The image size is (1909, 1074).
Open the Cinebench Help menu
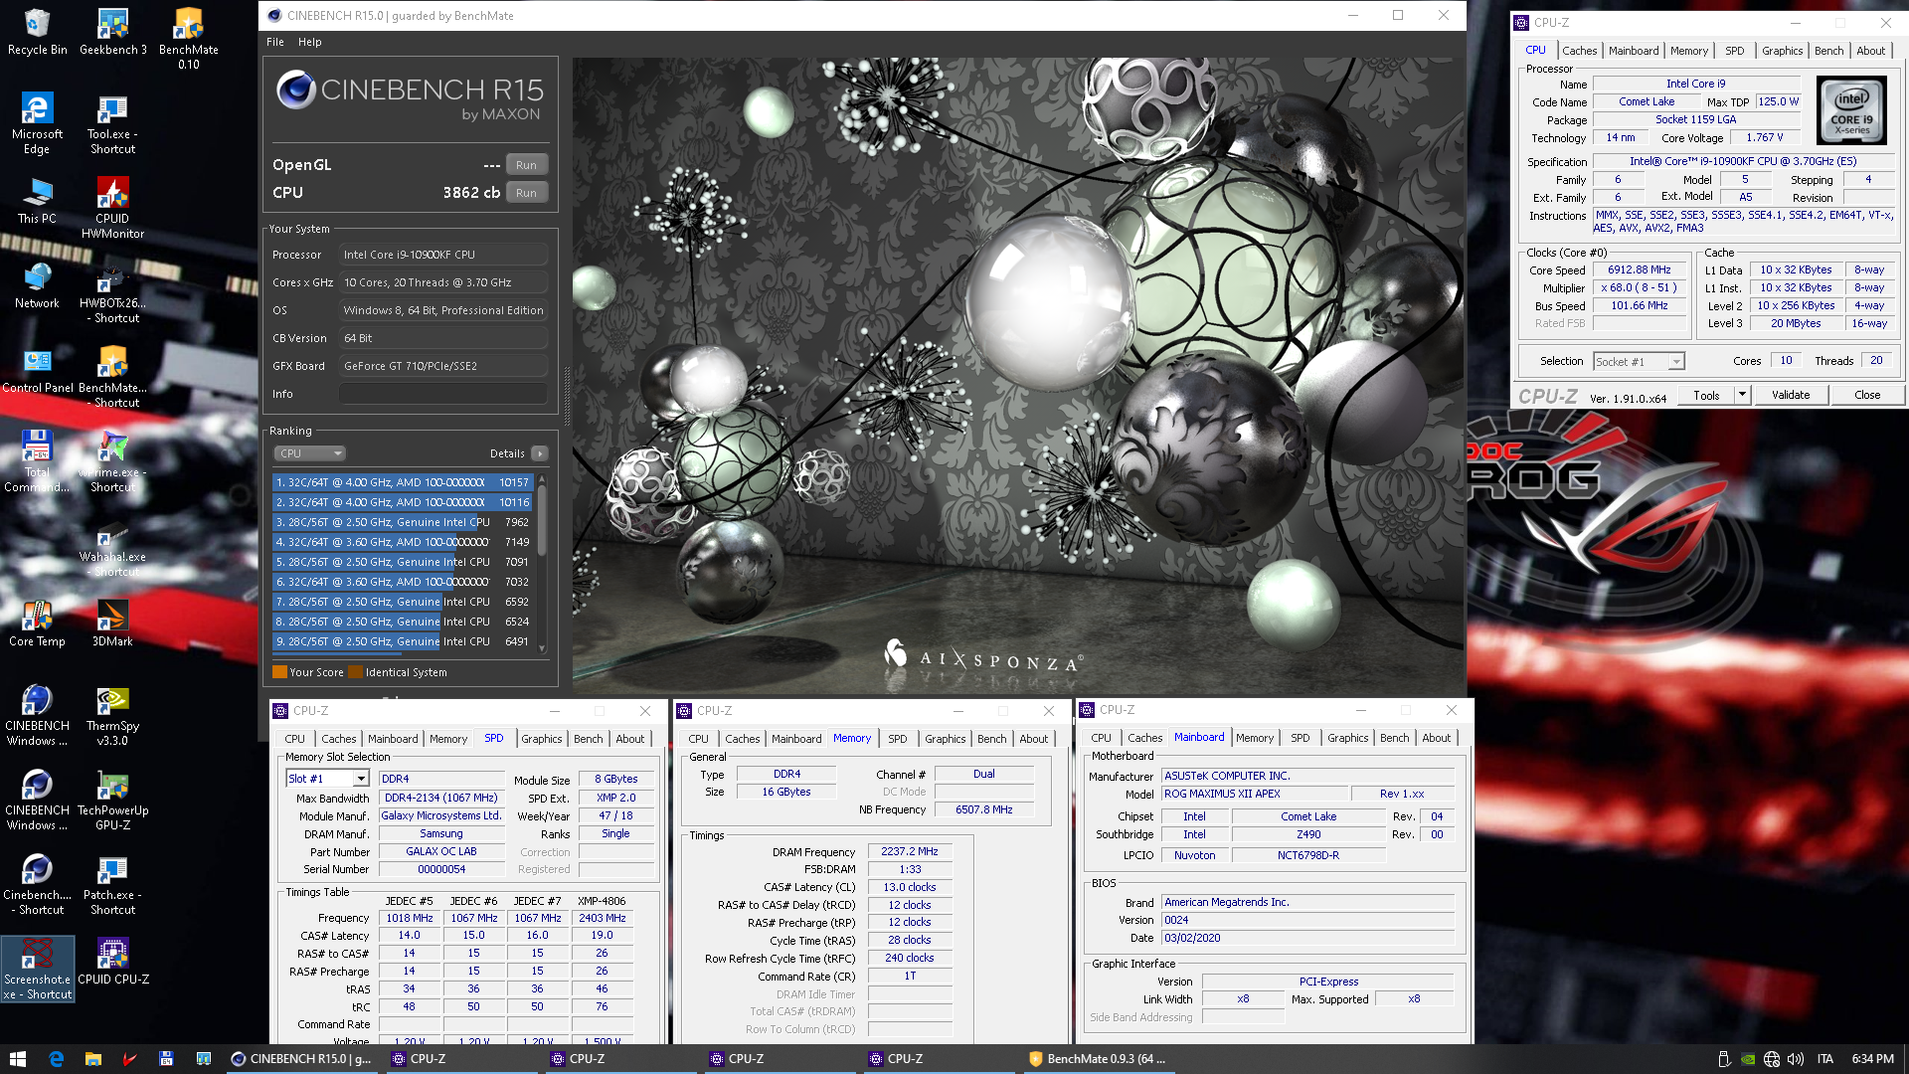coord(310,42)
